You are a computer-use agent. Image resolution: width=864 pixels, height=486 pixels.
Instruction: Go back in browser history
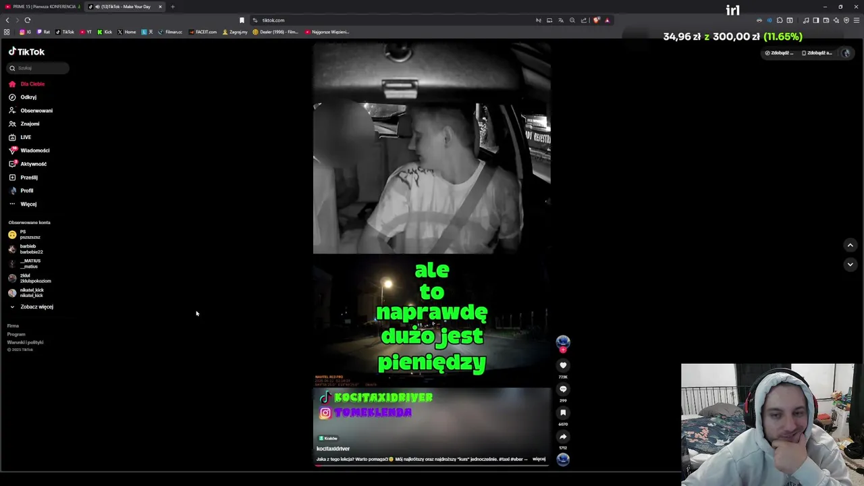point(7,20)
